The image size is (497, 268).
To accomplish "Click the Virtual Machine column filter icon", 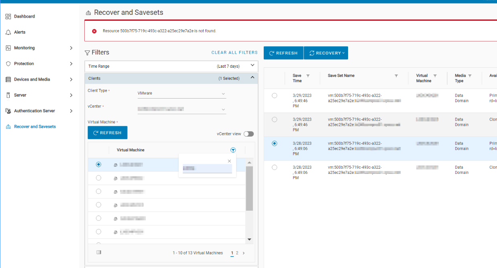I will tap(233, 150).
